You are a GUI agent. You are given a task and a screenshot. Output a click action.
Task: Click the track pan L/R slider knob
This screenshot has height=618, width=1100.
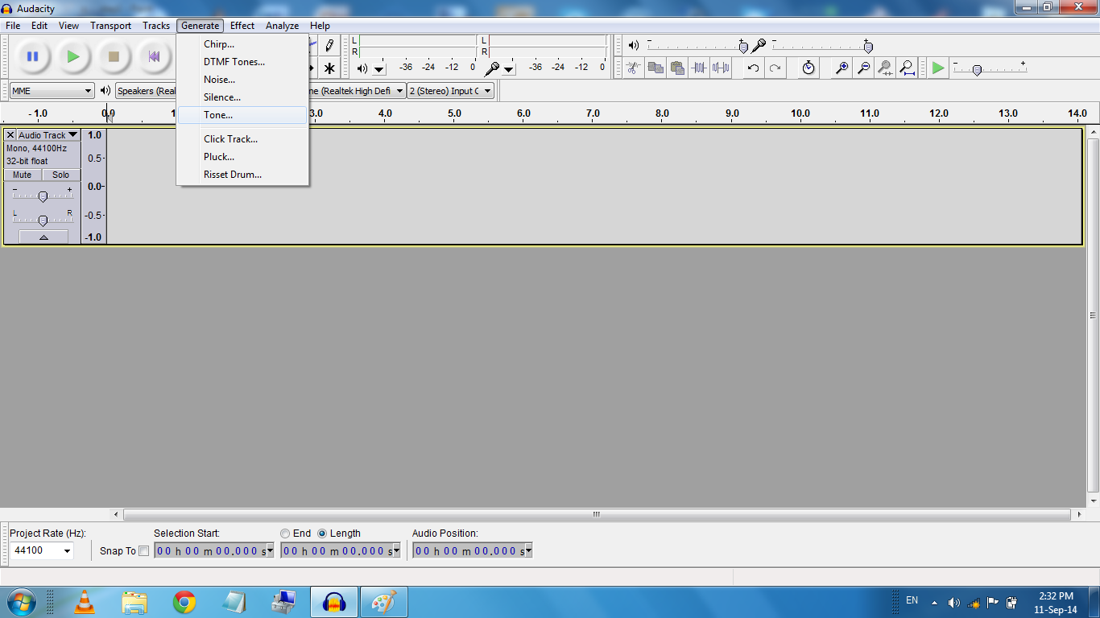[x=43, y=219]
